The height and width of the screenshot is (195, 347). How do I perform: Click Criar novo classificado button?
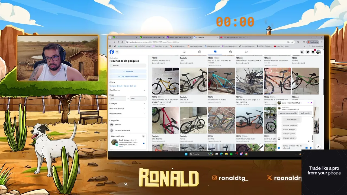click(128, 77)
